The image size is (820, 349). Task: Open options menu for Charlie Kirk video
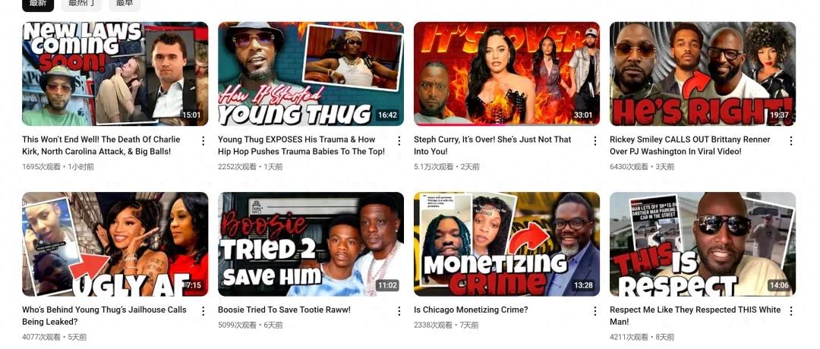[x=203, y=140]
